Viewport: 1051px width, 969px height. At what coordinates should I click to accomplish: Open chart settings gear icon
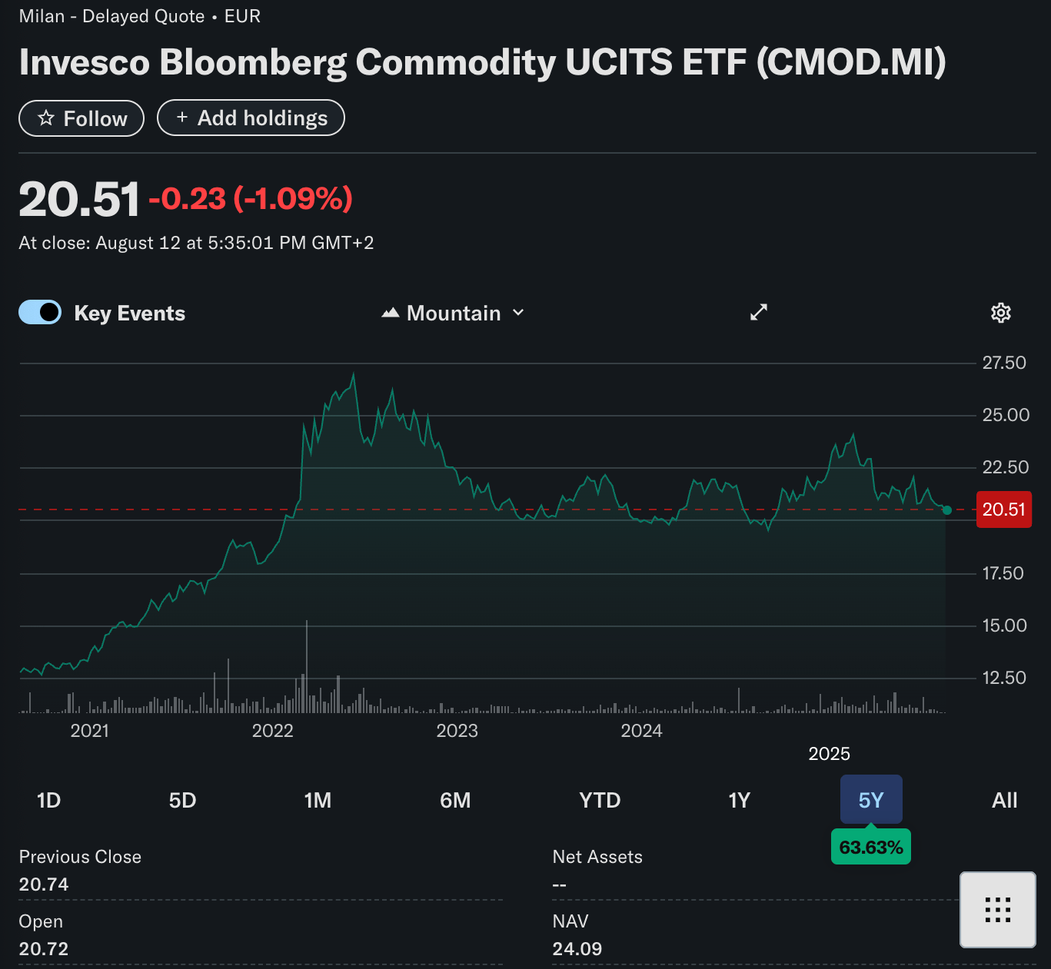tap(1000, 313)
